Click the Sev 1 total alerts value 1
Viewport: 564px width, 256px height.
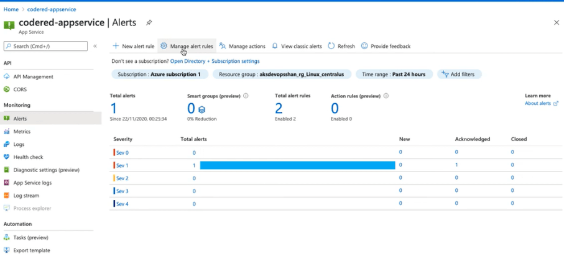coord(194,165)
